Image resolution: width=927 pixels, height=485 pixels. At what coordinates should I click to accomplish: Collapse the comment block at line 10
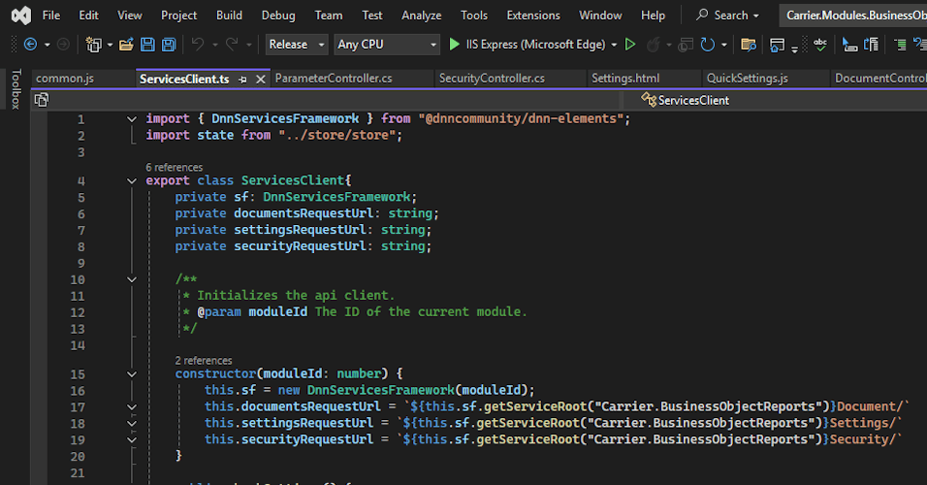click(132, 279)
